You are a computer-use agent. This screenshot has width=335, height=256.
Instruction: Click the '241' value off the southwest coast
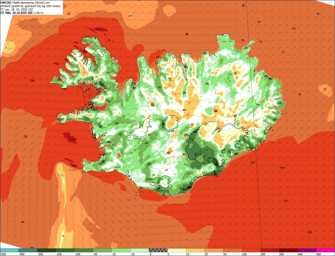click(74, 166)
